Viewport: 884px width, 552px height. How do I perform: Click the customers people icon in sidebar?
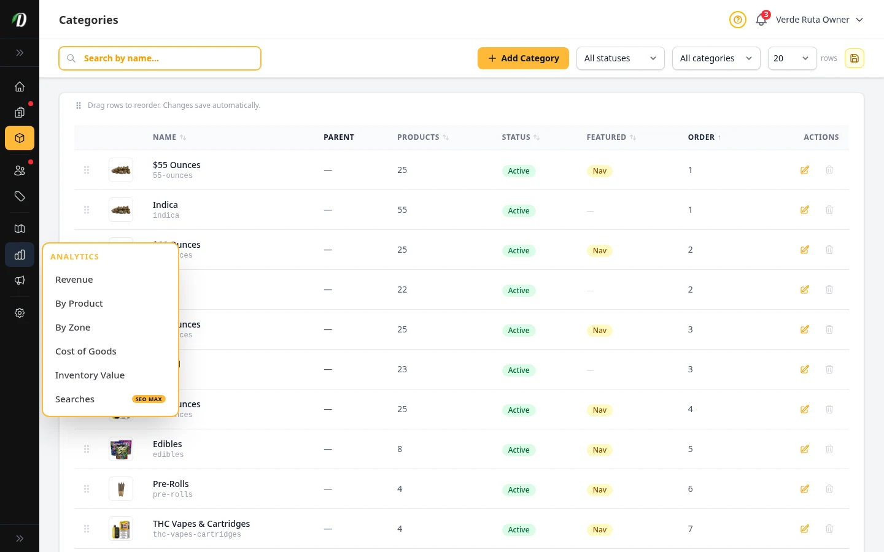20,170
